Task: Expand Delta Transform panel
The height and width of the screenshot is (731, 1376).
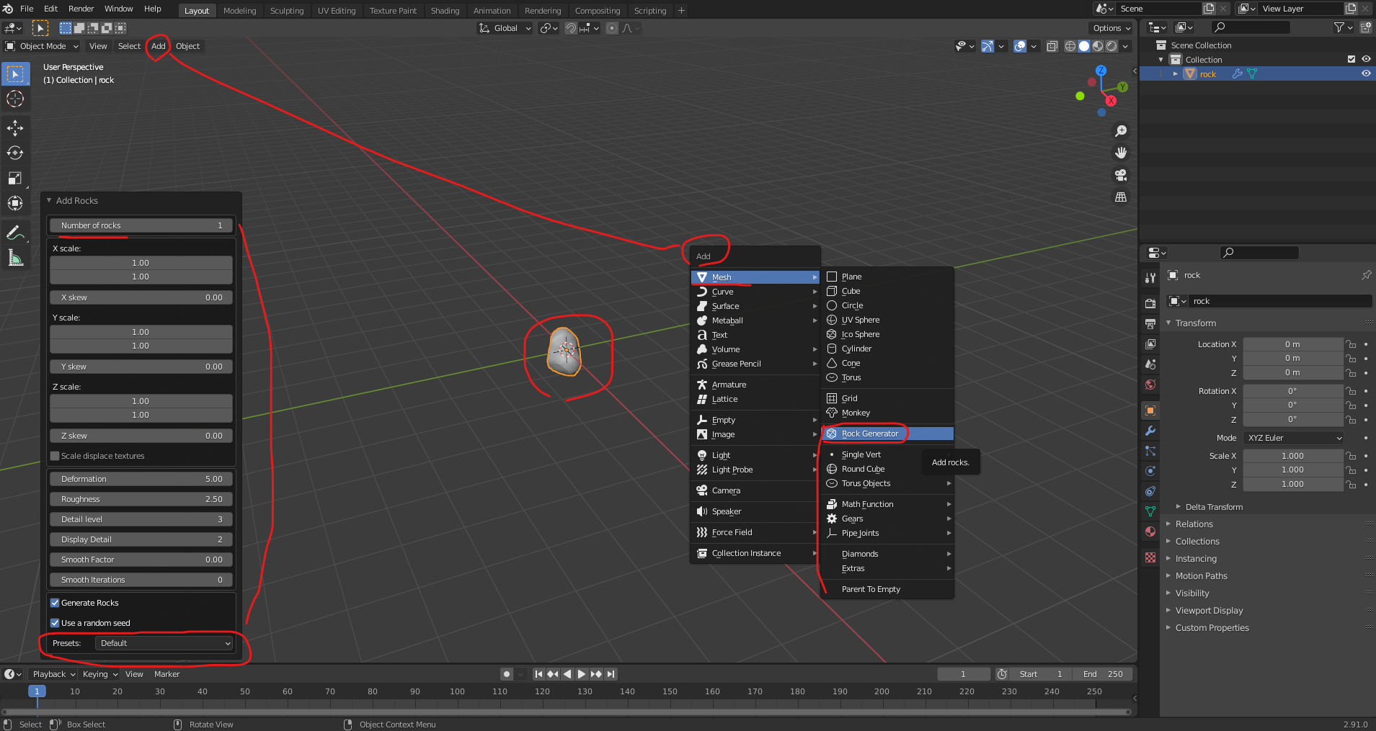Action: [x=1214, y=507]
